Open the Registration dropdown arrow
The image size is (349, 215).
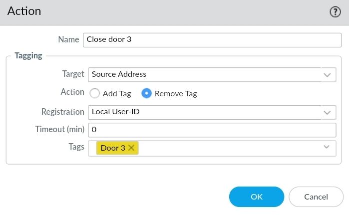[328, 112]
